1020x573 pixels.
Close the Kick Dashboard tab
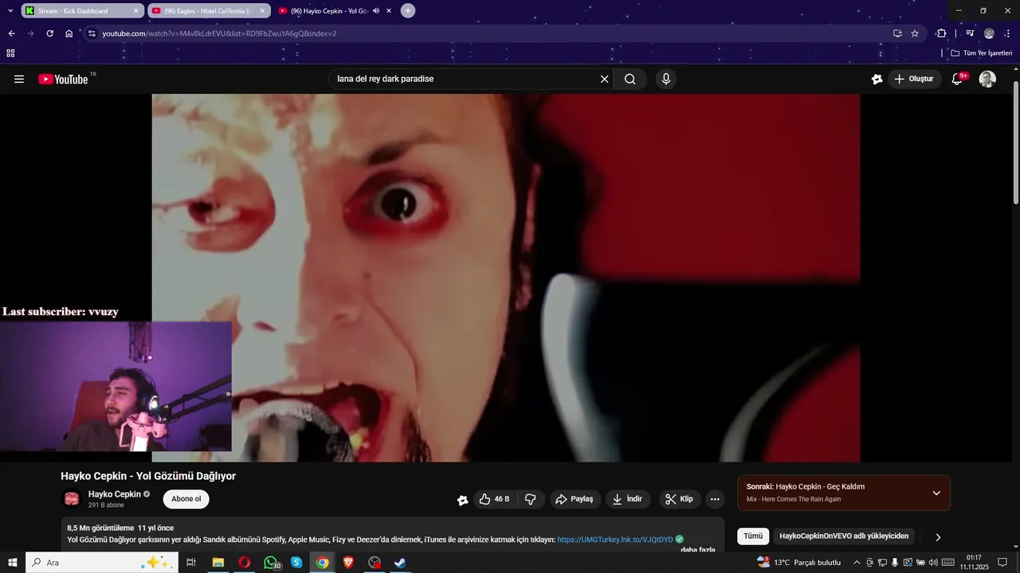(x=135, y=11)
